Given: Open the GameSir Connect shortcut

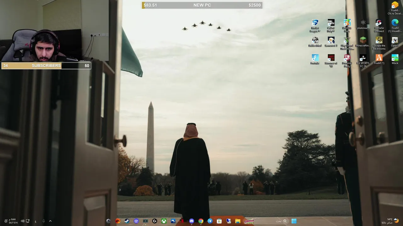Looking at the screenshot, I should click(379, 26).
